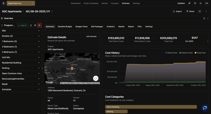The width and height of the screenshot is (211, 114).
Task: Open the magic wand tools icon
Action: click(189, 3)
